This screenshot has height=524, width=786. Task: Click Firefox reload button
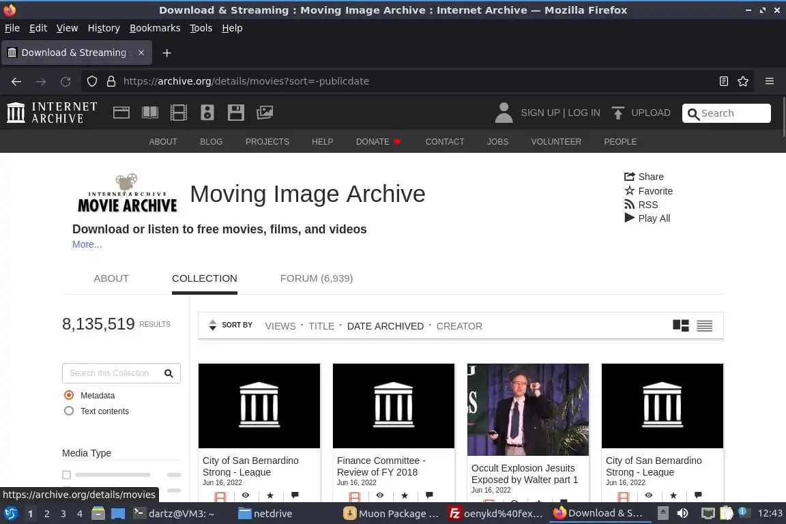[x=65, y=81]
